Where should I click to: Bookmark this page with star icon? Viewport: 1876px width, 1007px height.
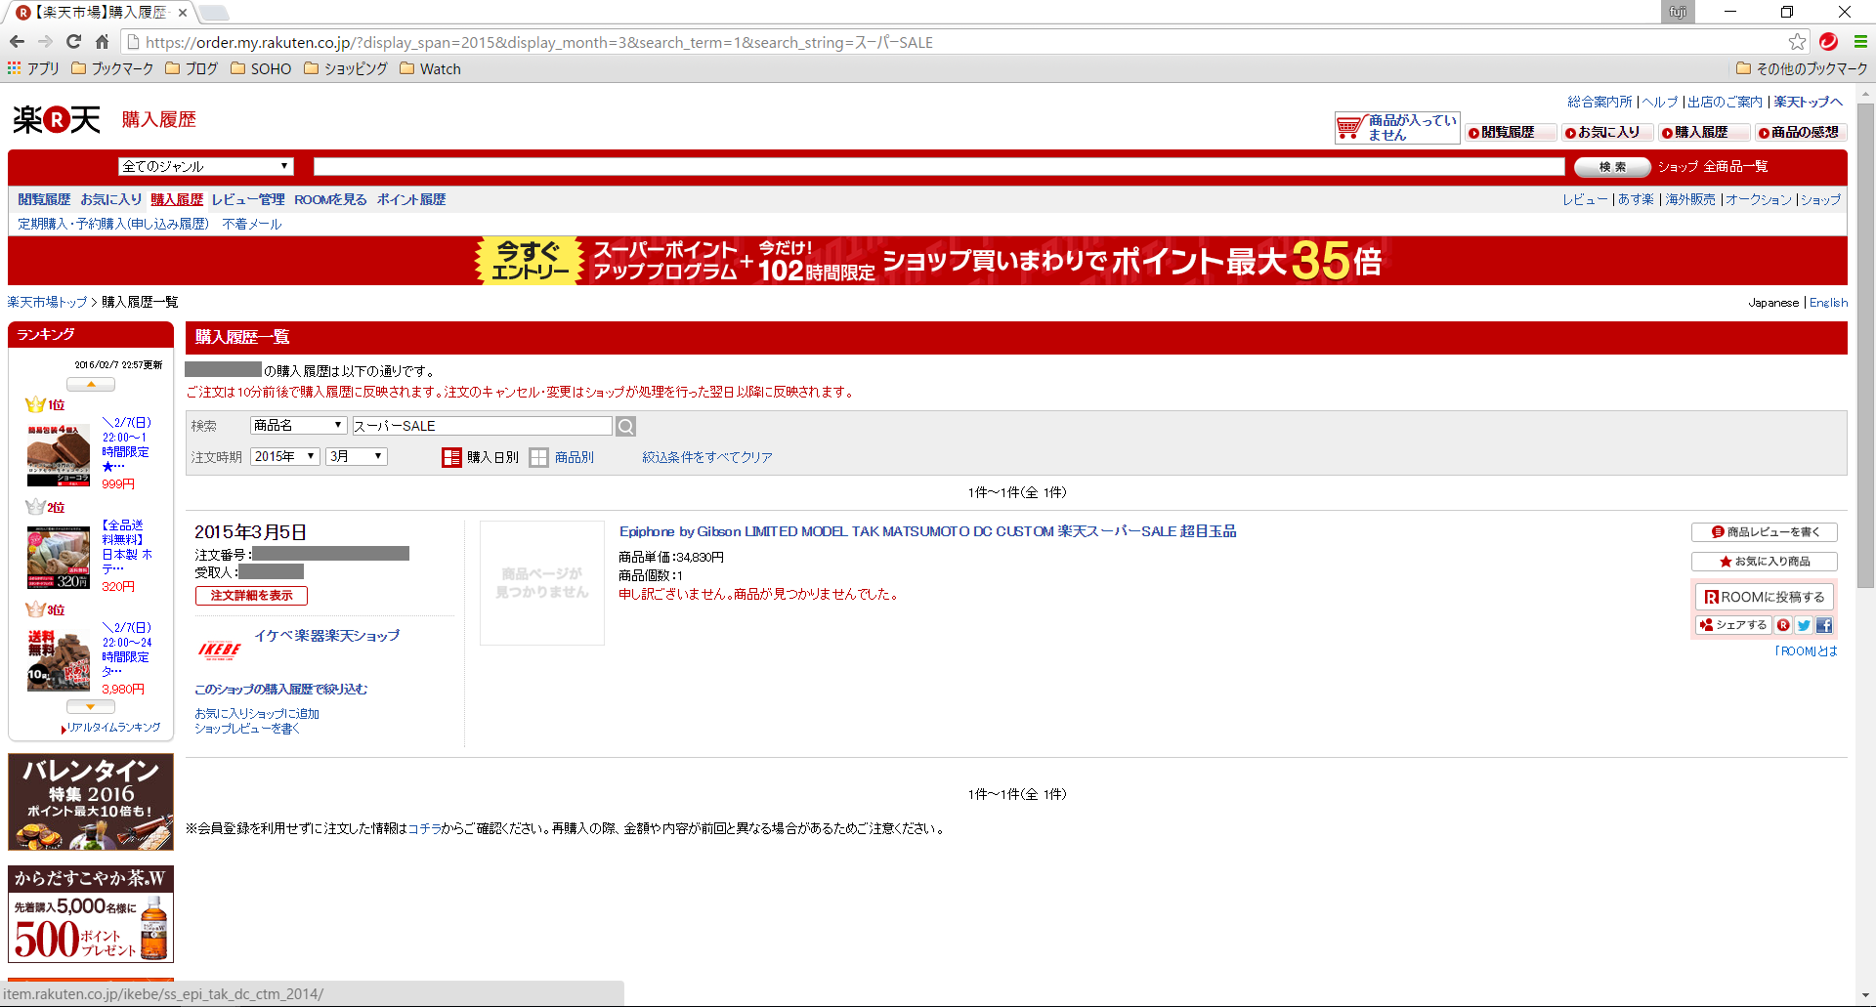[1797, 42]
